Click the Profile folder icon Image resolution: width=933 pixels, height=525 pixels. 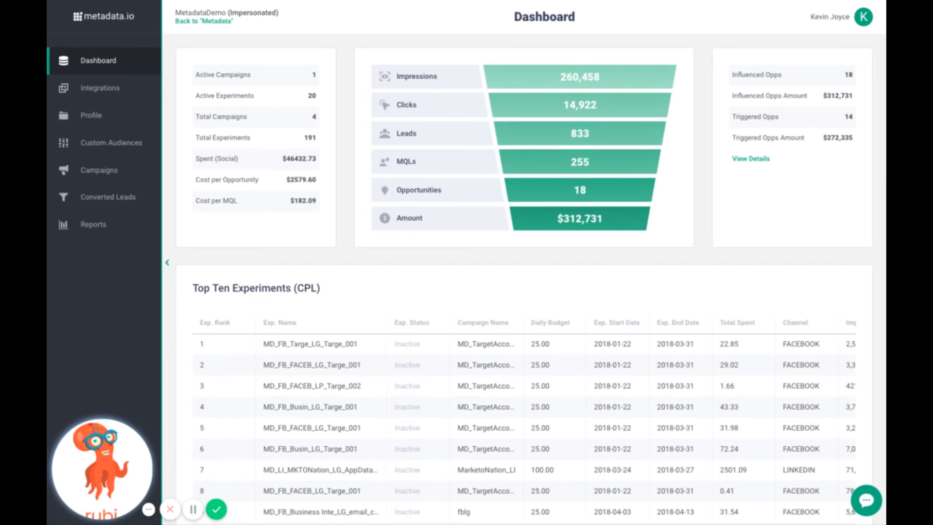click(x=63, y=115)
